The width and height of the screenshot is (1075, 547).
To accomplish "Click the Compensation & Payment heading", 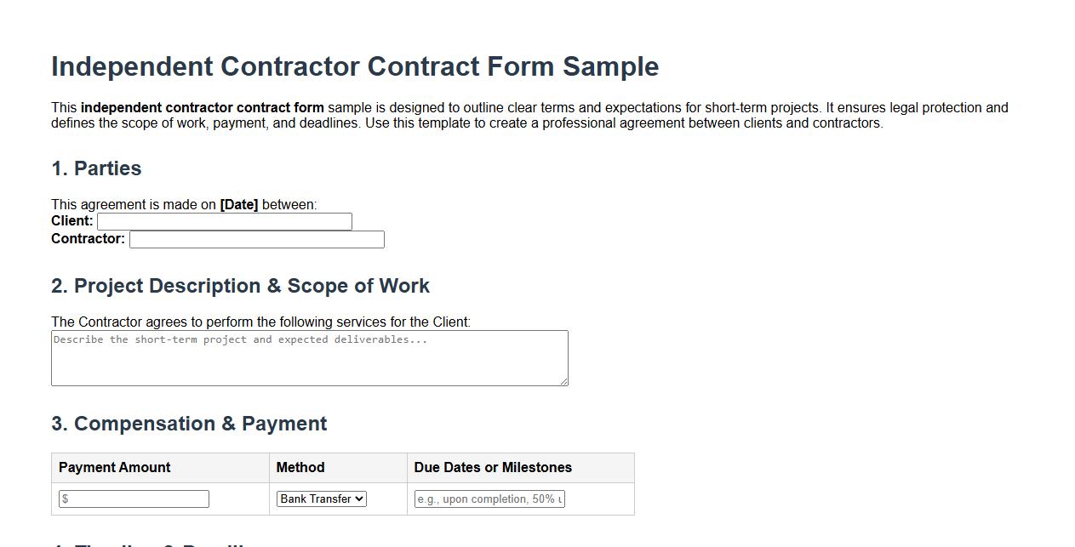I will pos(189,423).
